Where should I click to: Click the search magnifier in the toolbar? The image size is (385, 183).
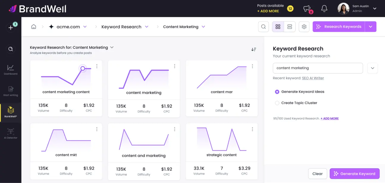pyautogui.click(x=263, y=27)
